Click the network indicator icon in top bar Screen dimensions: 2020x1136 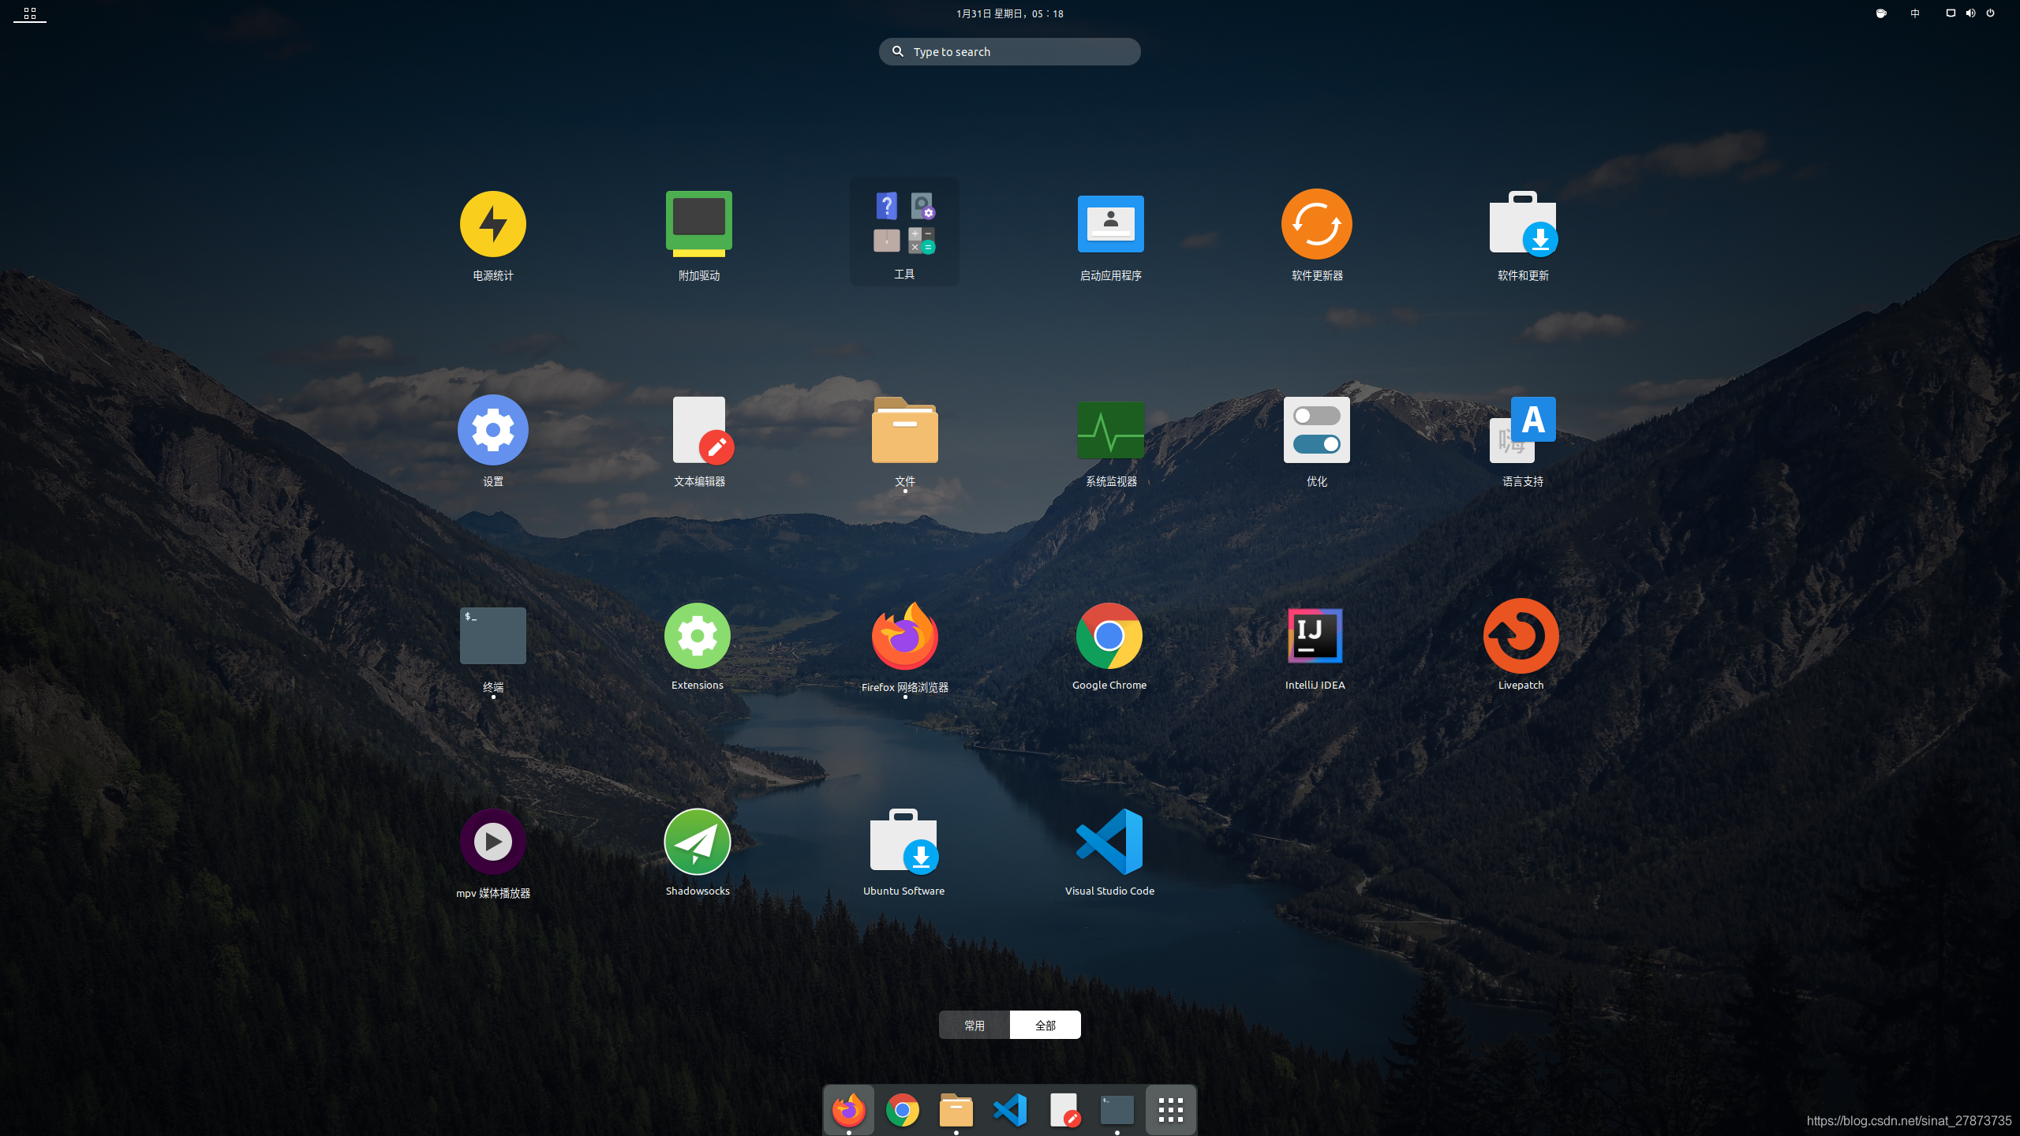(1951, 13)
